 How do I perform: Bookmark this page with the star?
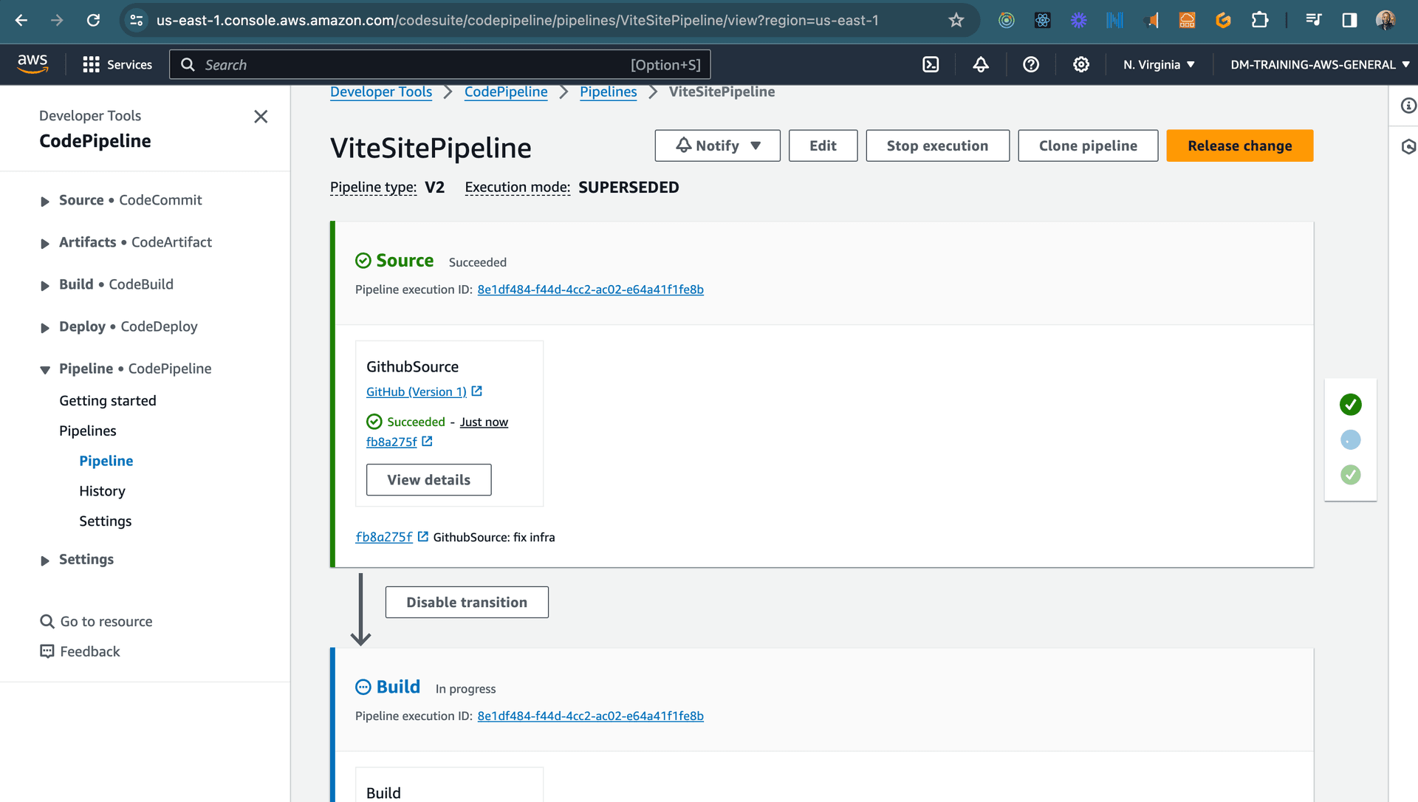click(956, 20)
